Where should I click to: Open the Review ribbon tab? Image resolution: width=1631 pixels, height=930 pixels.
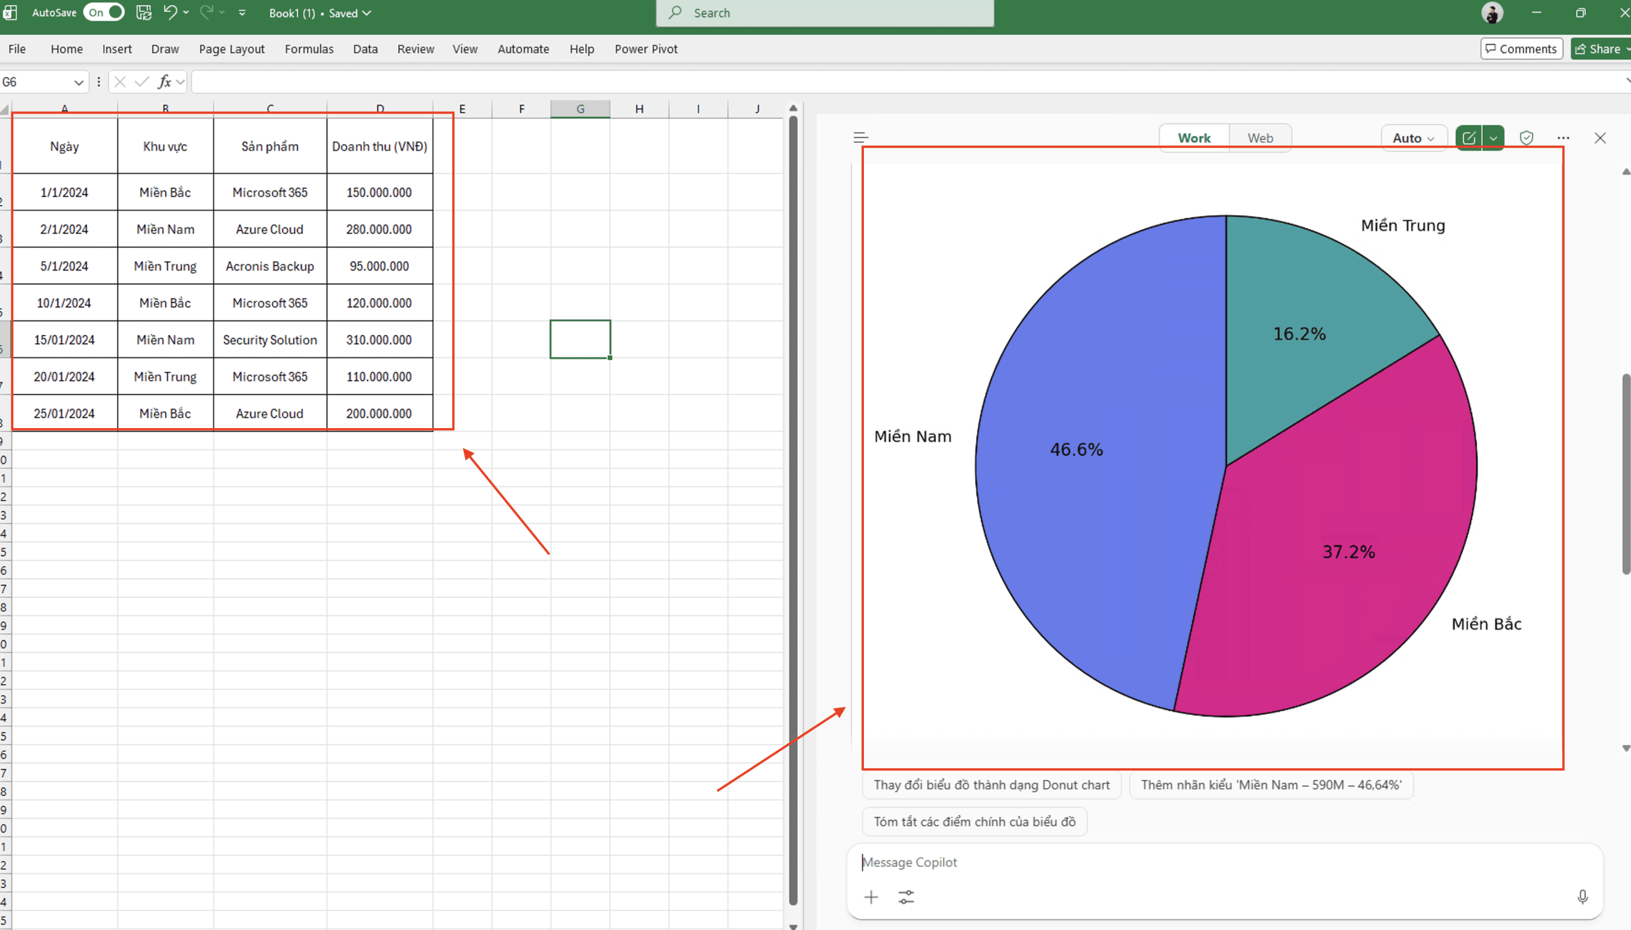pos(415,49)
